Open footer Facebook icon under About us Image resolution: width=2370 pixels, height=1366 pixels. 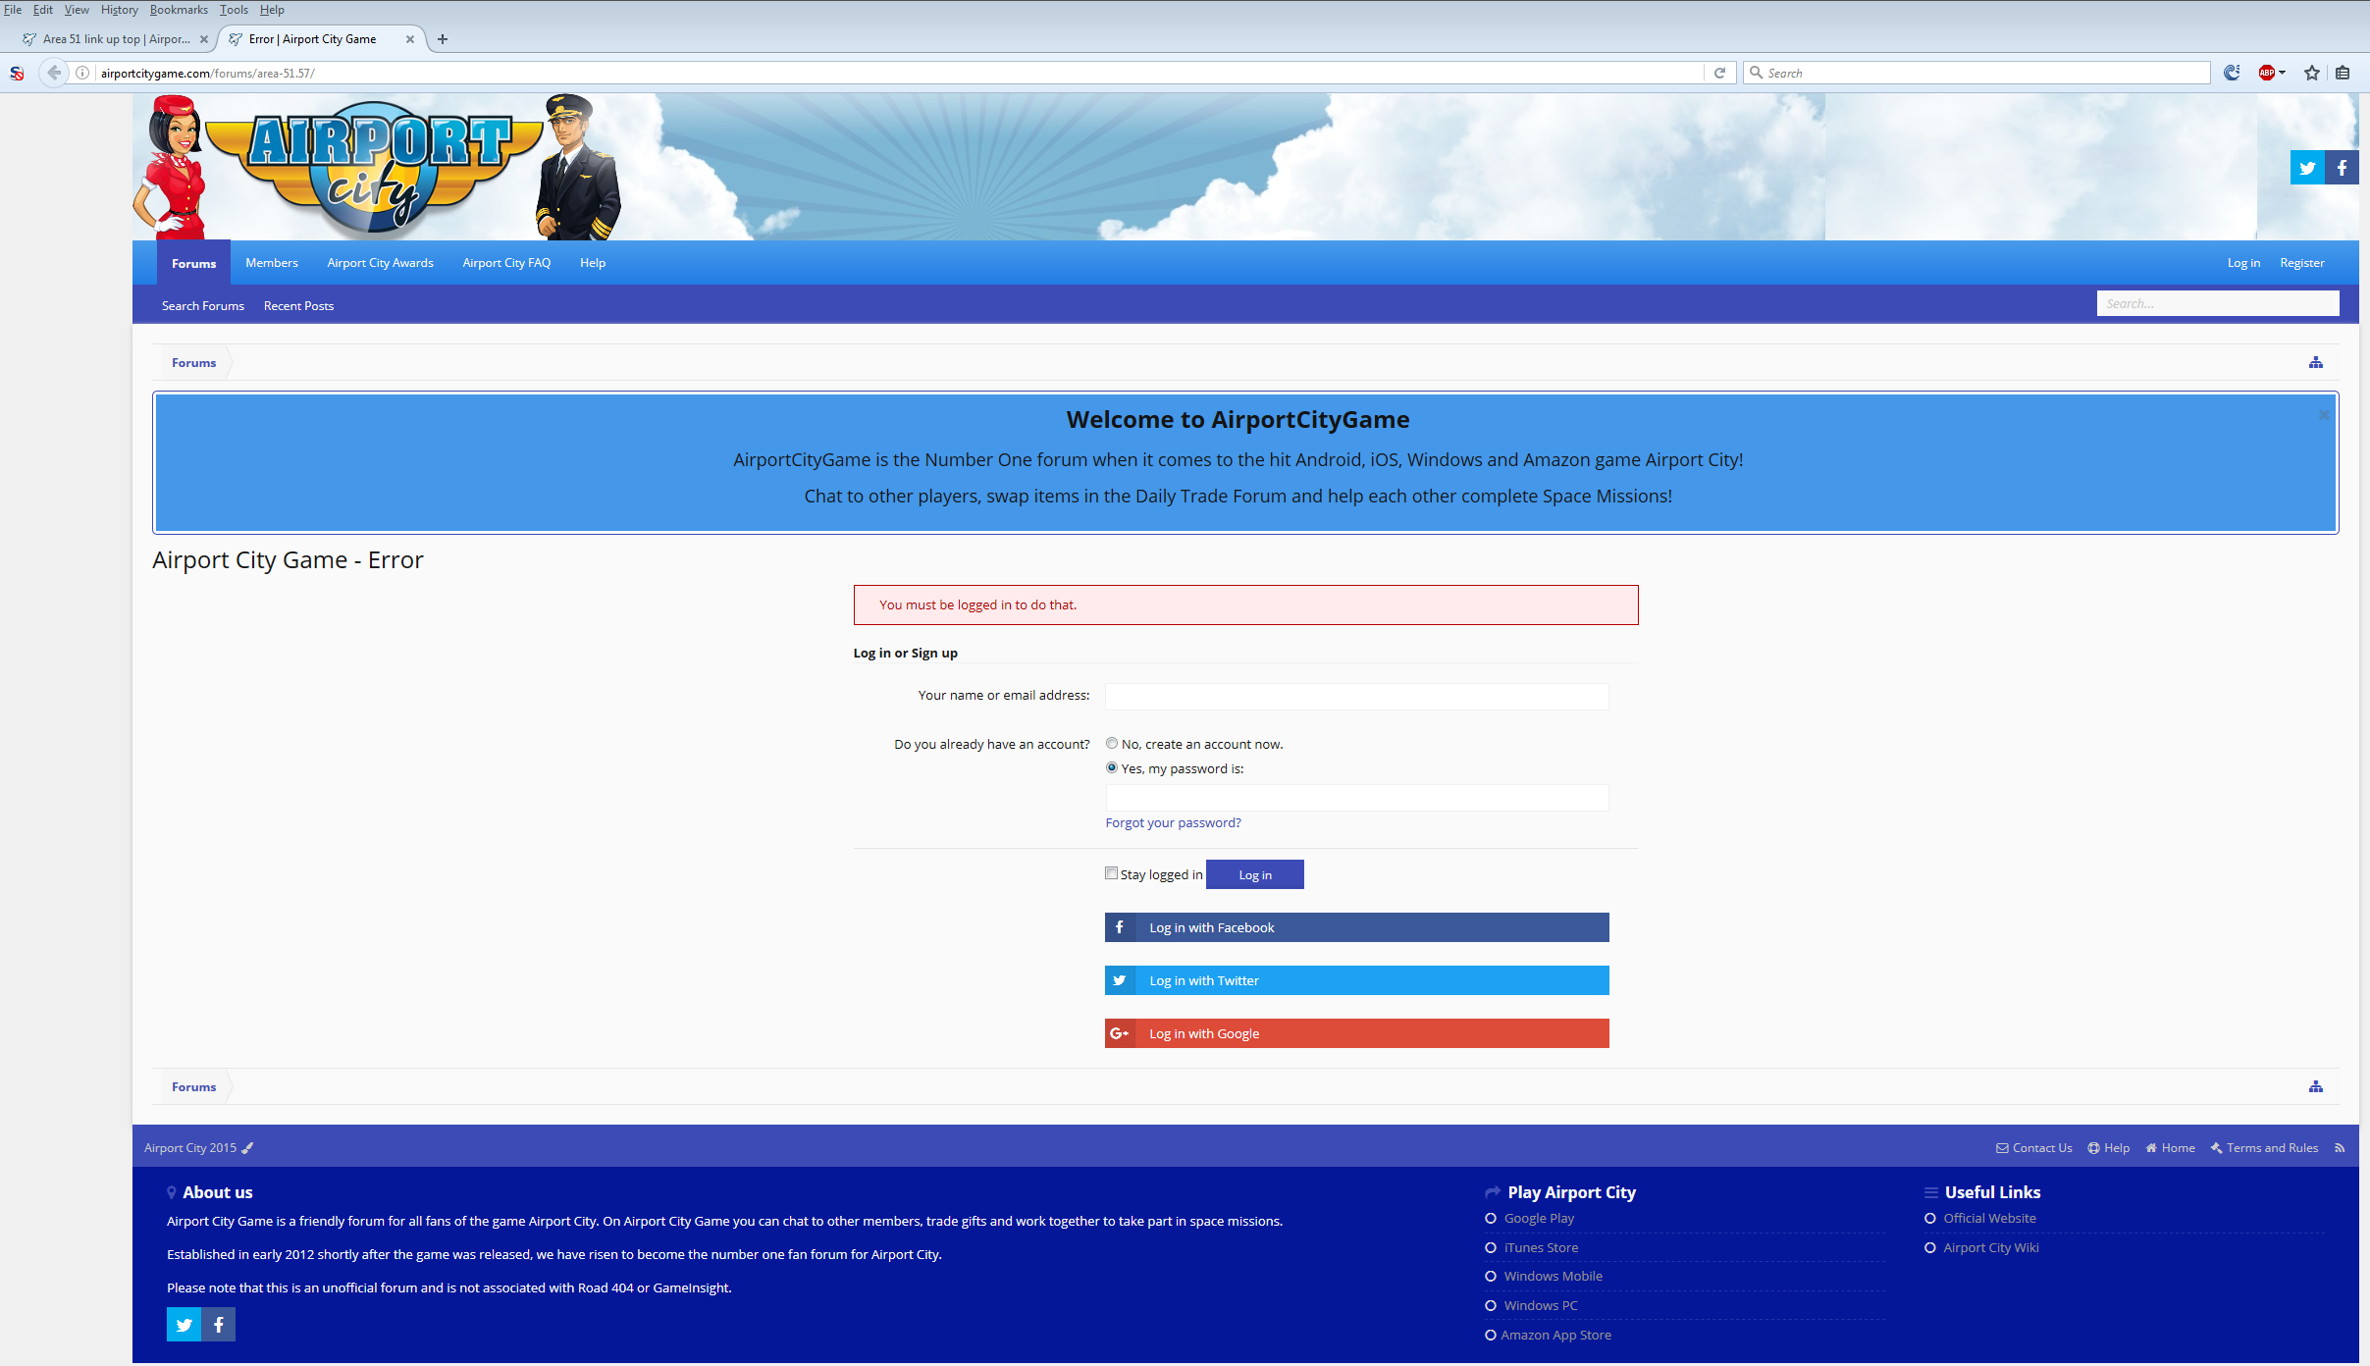(x=219, y=1325)
